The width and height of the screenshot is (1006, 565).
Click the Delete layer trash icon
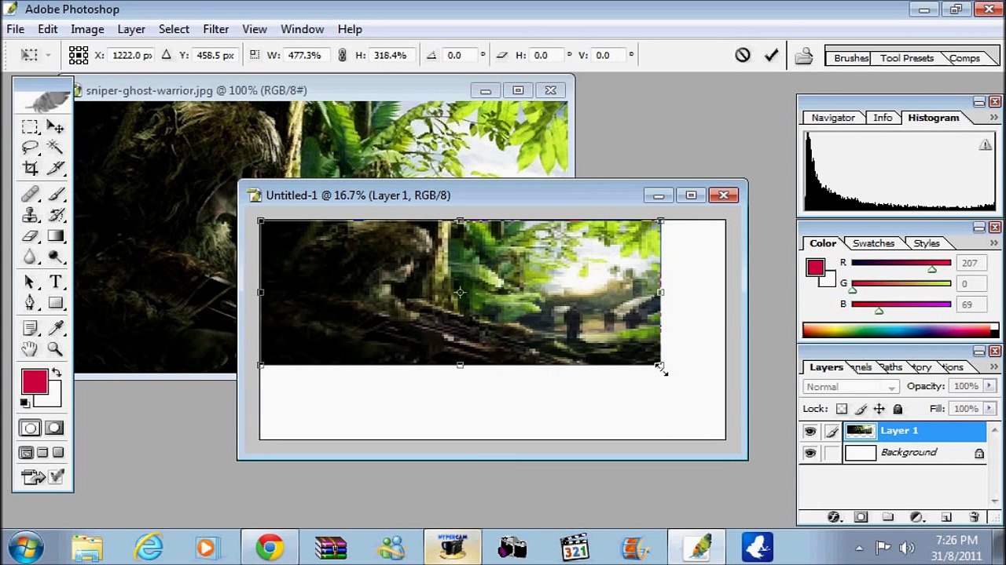974,517
